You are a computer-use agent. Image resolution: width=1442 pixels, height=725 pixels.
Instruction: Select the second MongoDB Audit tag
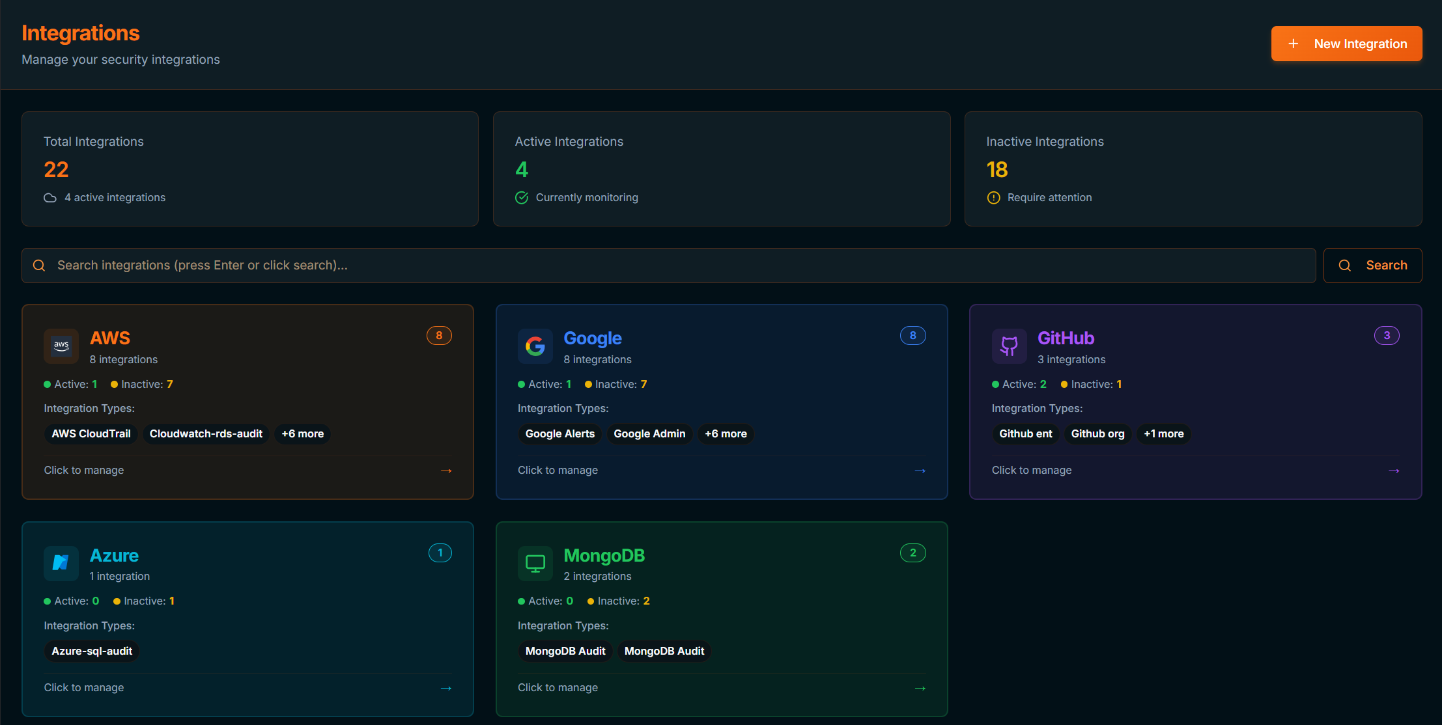[x=664, y=651]
